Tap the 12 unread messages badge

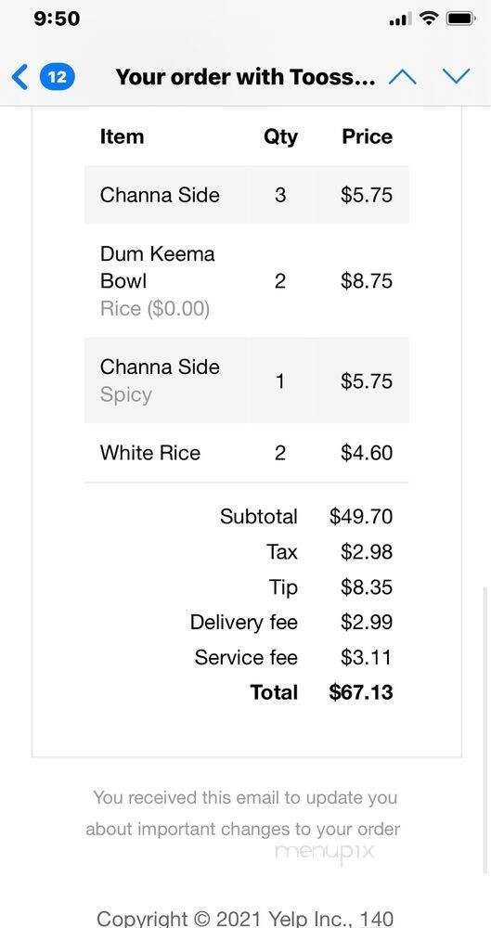[57, 77]
